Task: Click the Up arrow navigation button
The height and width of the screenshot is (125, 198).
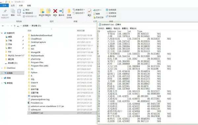Action: pos(15,26)
